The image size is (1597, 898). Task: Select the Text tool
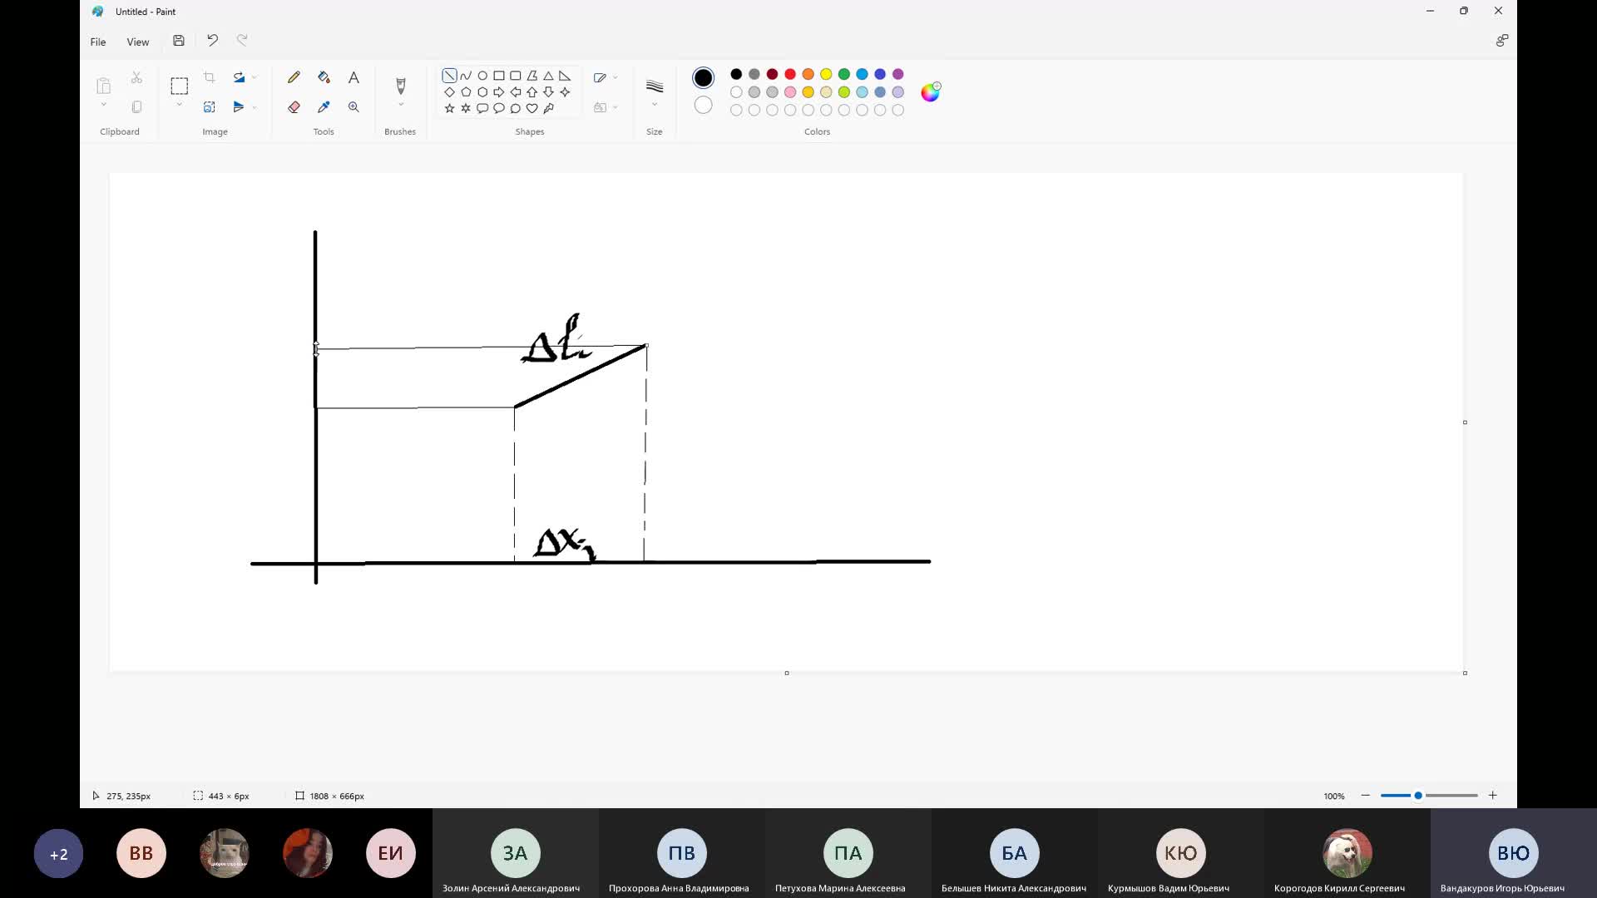click(x=354, y=77)
